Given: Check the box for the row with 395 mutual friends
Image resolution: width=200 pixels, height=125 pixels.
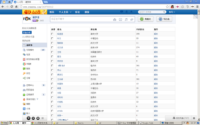Looking at the screenshot, I should click(52, 34).
